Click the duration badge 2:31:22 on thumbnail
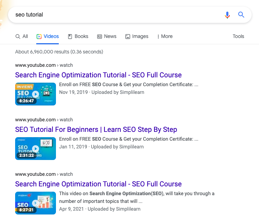259x224 pixels. 27,155
